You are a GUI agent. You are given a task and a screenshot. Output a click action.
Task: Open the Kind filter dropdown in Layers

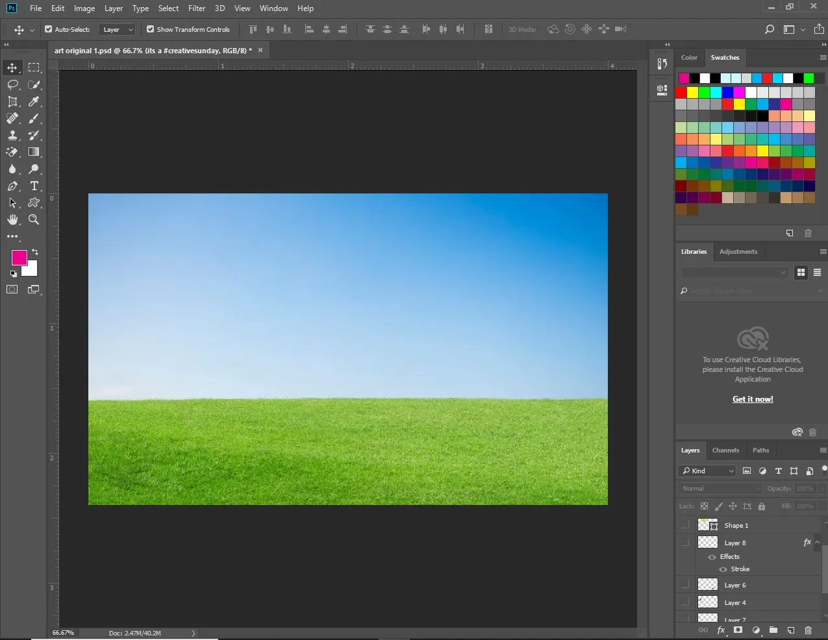pyautogui.click(x=707, y=471)
